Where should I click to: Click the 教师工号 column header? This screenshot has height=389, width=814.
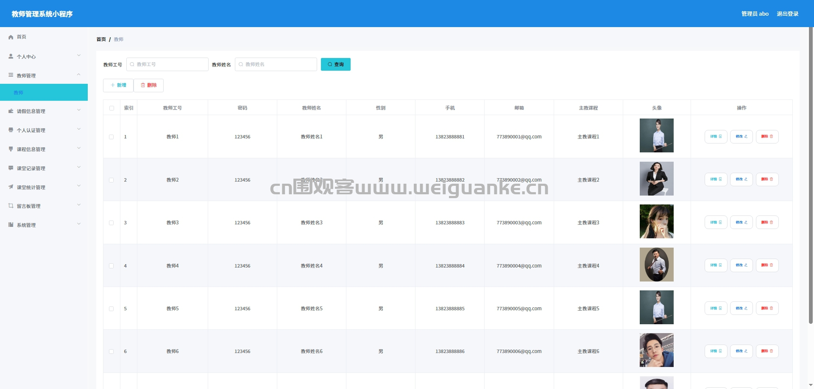click(173, 108)
